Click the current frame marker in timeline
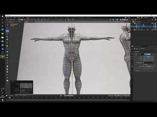 pyautogui.click(x=10, y=97)
